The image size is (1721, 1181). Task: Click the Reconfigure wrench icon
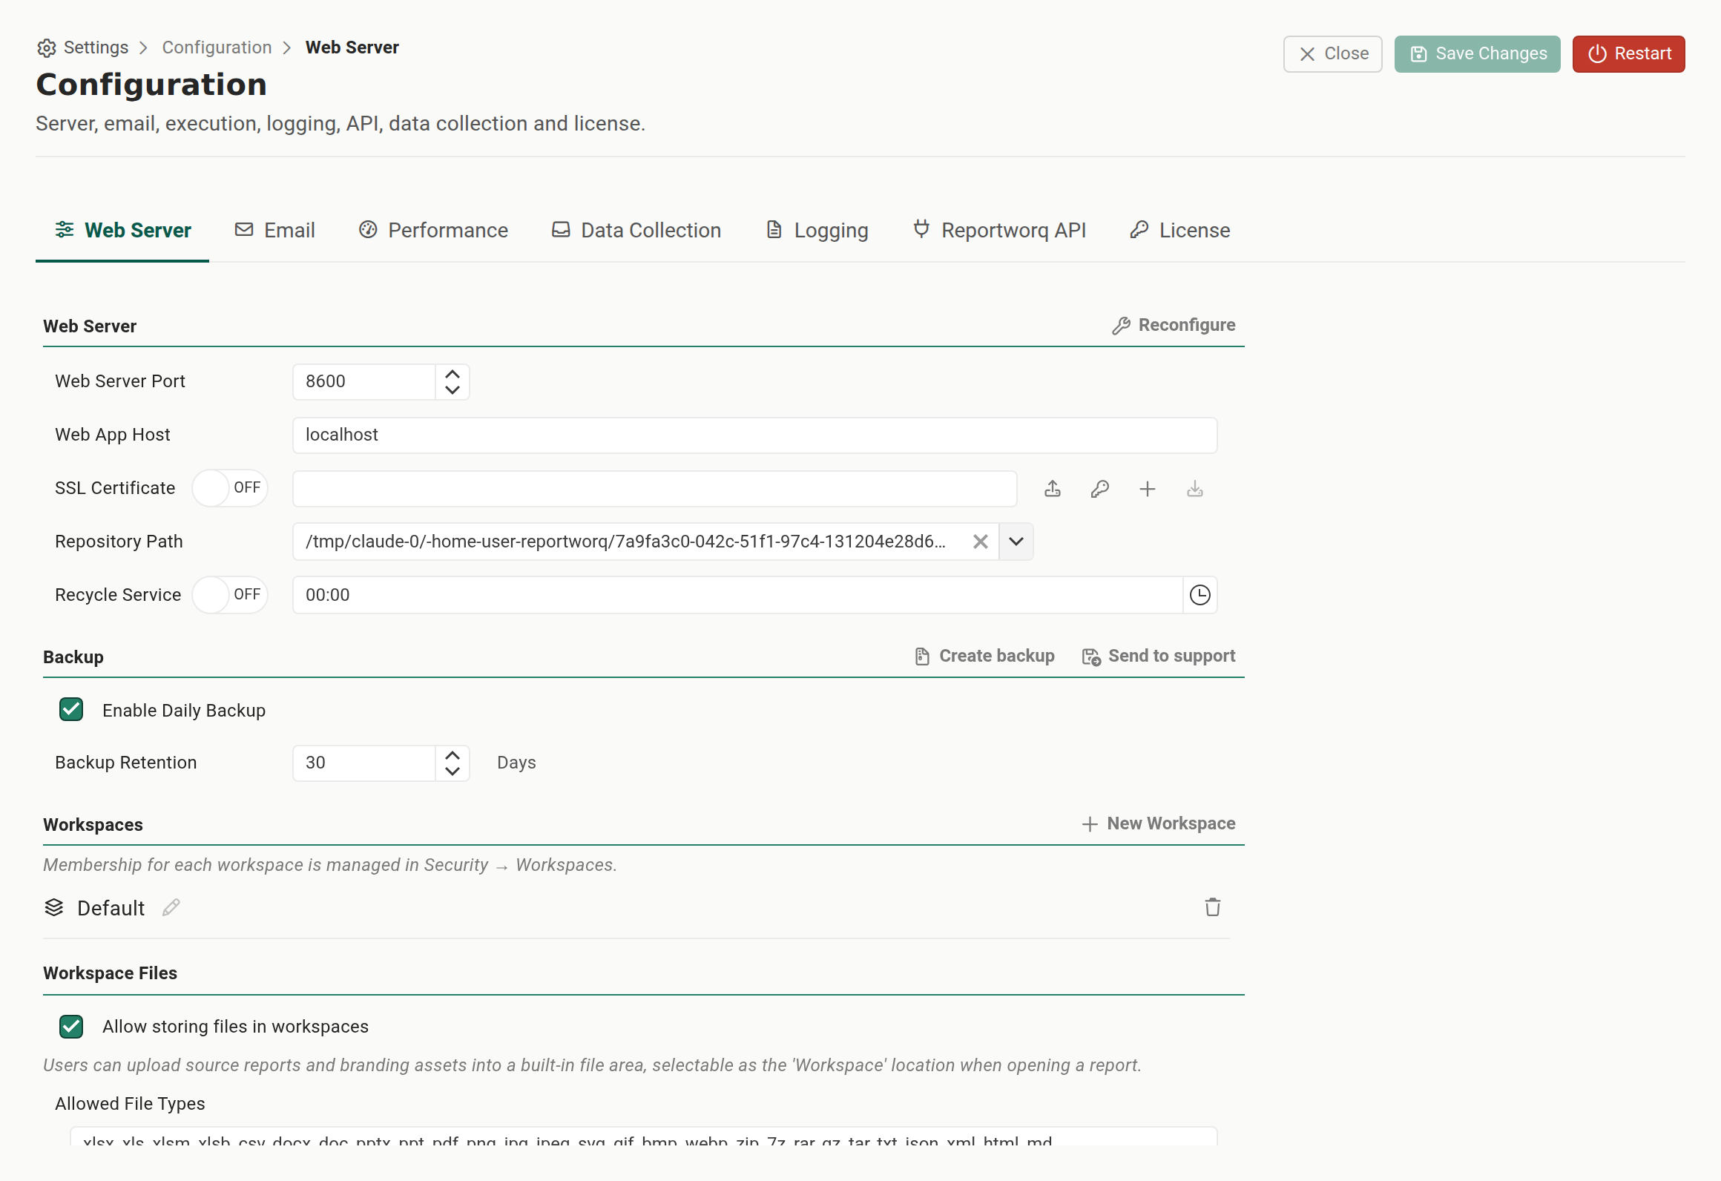coord(1121,326)
